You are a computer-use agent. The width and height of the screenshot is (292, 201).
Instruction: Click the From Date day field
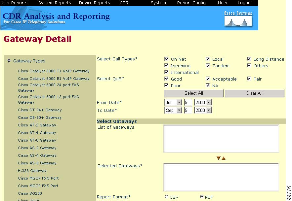188,102
